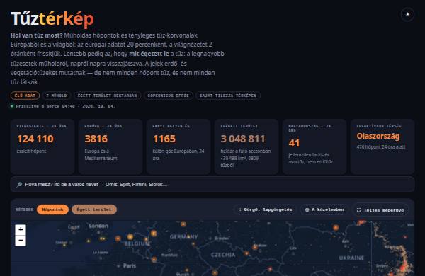The height and width of the screenshot is (276, 425).
Task: Open the Világszerte 124 110 stat card
Action: (x=42, y=146)
